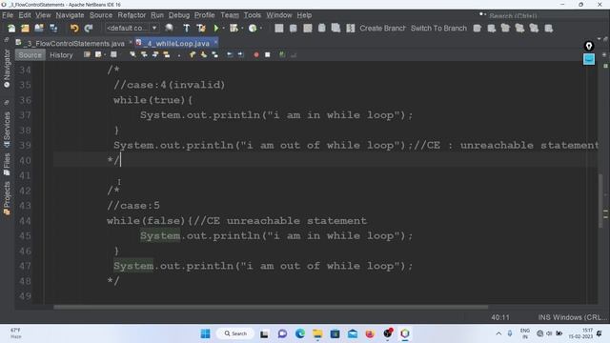This screenshot has width=610, height=343.
Task: Click the Shift Line Left icon
Action: 230,55
